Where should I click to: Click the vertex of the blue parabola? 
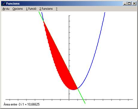(73, 90)
